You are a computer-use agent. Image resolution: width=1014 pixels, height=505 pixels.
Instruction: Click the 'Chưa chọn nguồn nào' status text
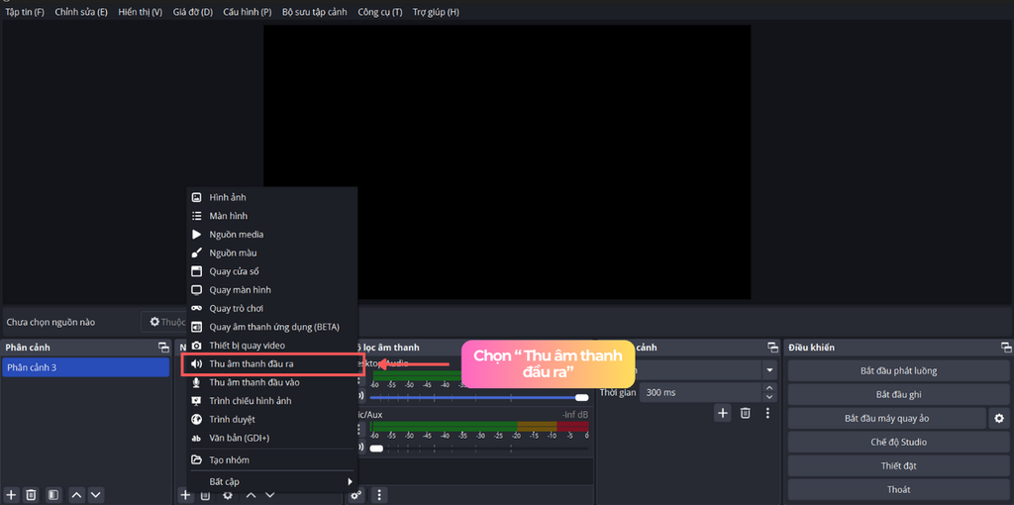coord(51,322)
